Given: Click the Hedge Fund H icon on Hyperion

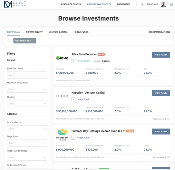Looking at the screenshot, I should (73, 99).
